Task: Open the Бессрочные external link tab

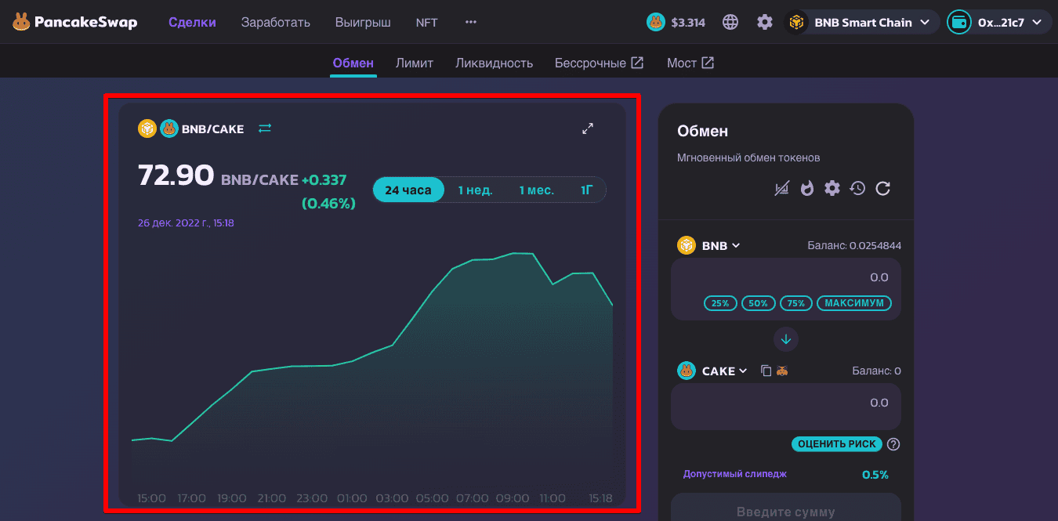Action: click(600, 63)
